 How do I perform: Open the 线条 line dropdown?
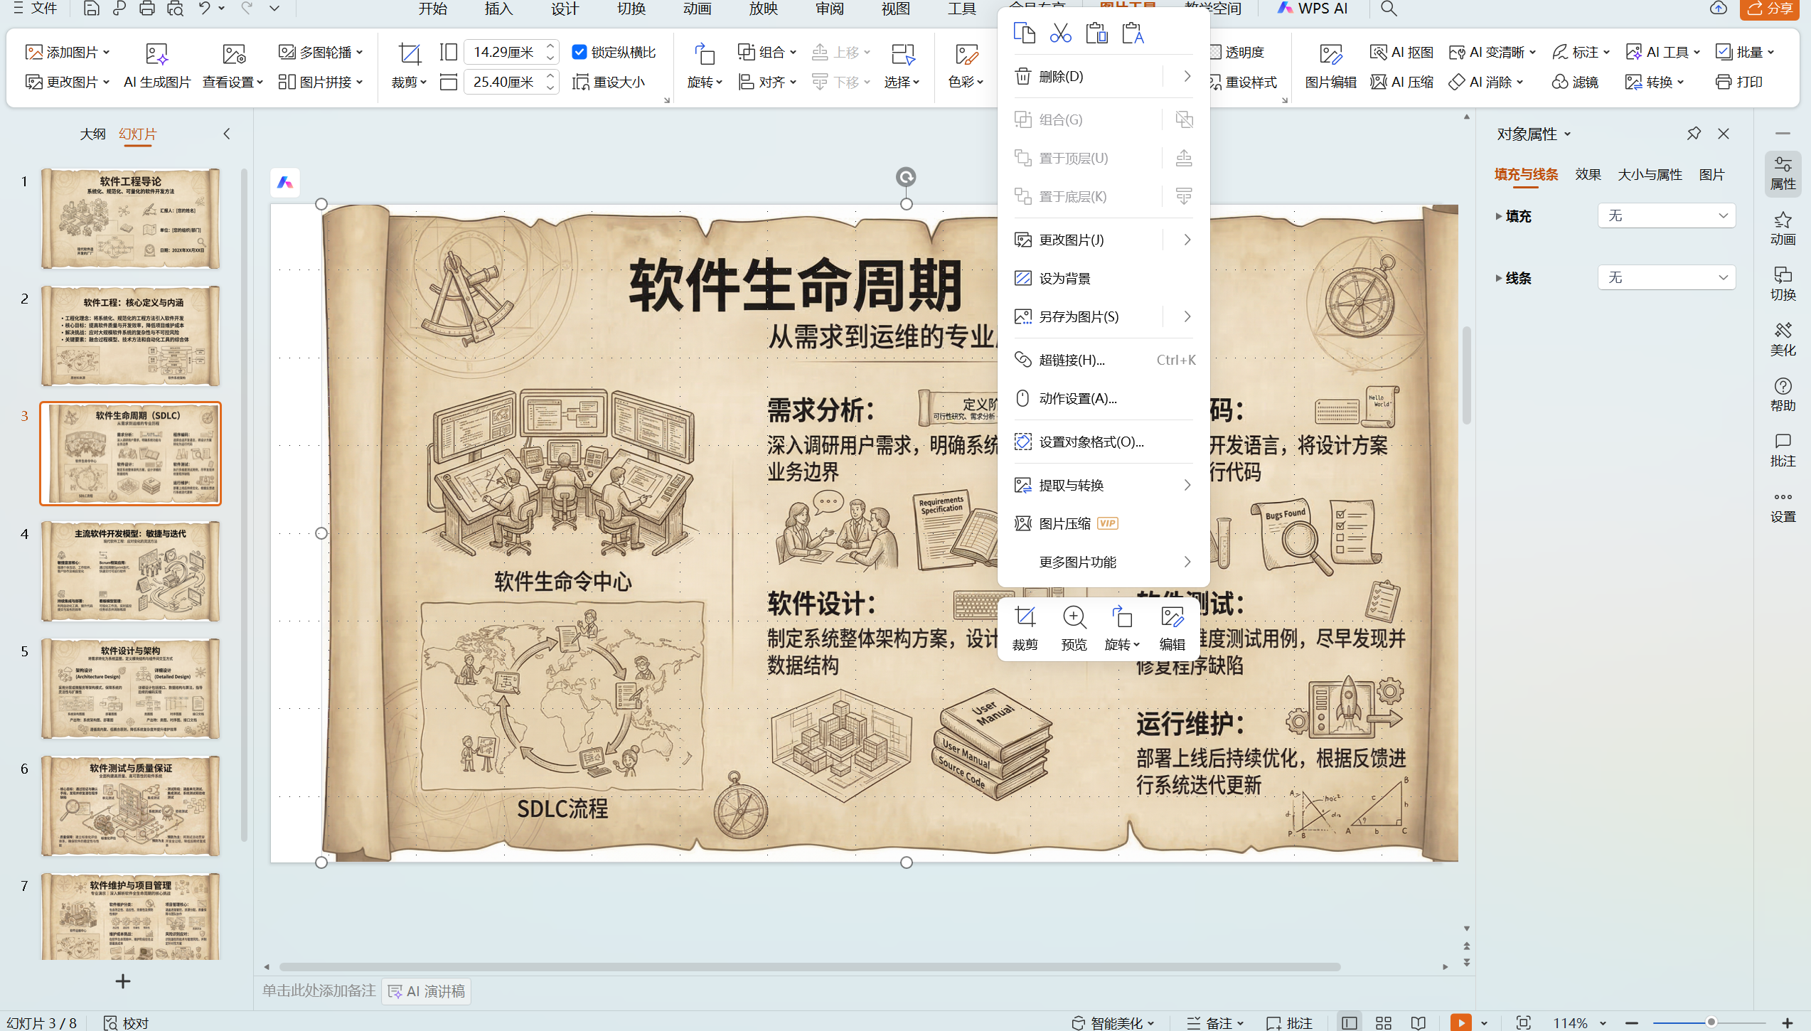tap(1666, 277)
